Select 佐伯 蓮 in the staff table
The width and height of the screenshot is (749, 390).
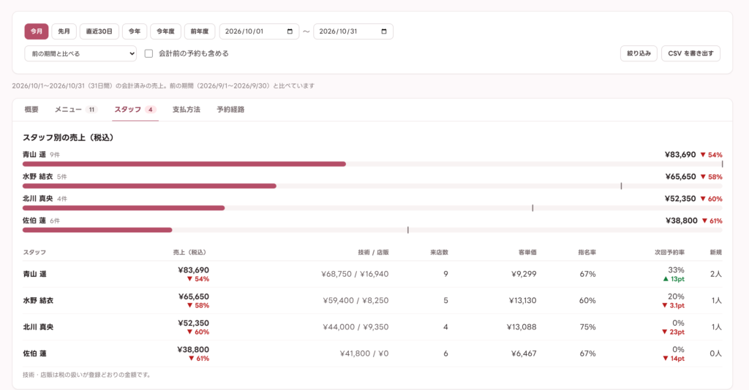click(x=35, y=353)
